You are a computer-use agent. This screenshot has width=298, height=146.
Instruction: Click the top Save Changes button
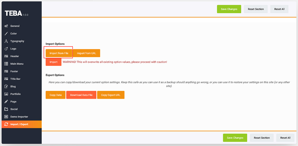click(229, 9)
